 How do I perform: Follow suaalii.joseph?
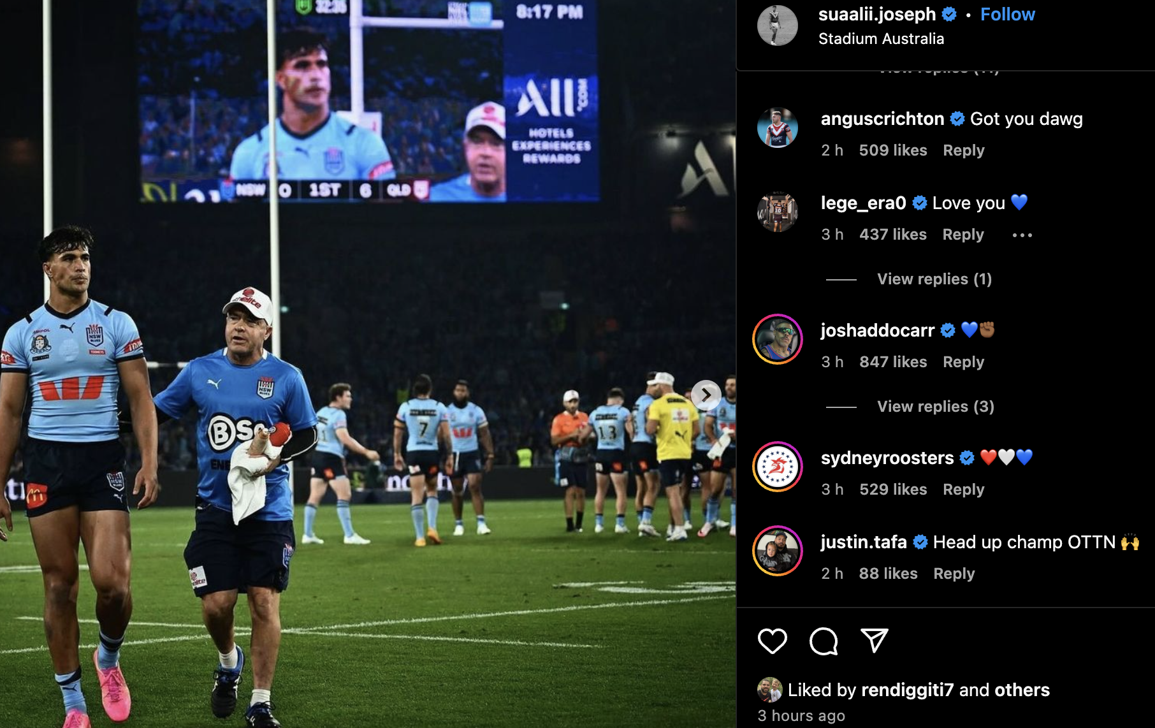tap(1007, 14)
